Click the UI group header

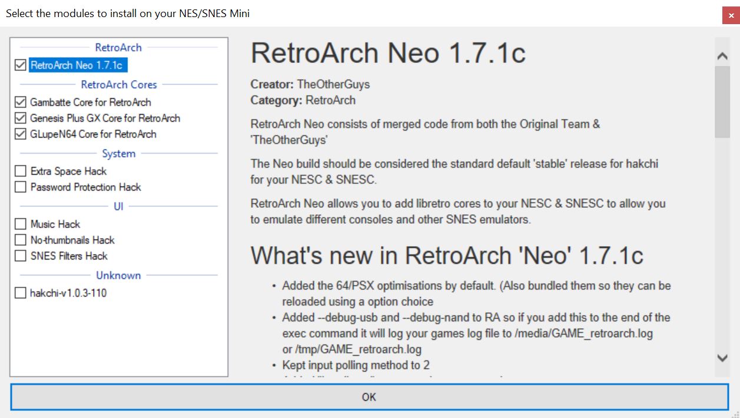[x=118, y=207]
